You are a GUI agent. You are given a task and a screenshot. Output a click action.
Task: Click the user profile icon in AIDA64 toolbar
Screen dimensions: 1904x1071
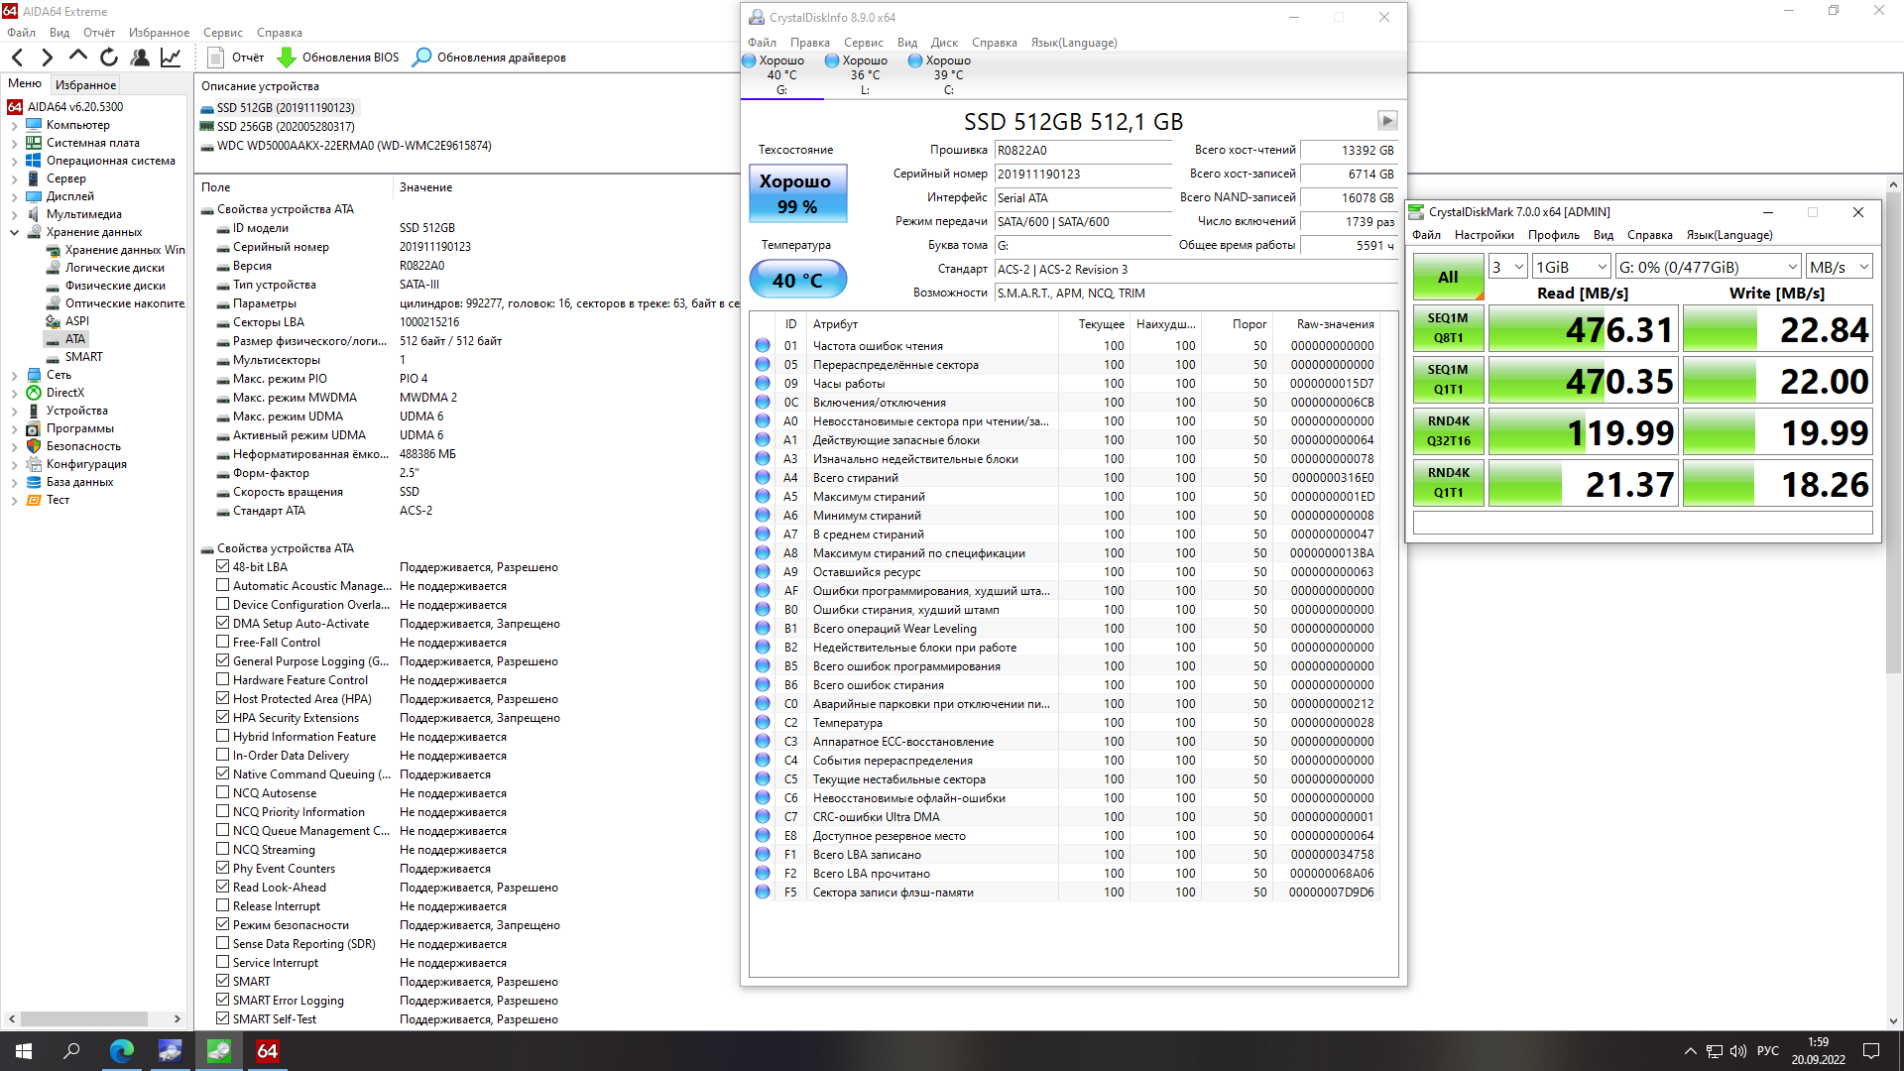(140, 58)
